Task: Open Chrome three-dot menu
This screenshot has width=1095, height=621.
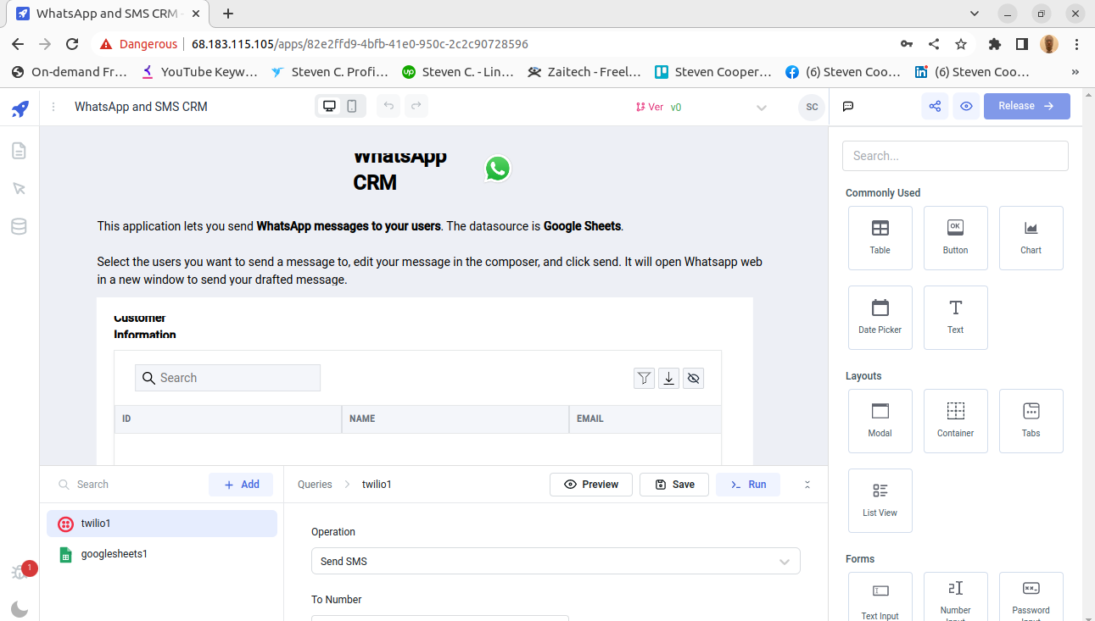Action: (x=1077, y=44)
